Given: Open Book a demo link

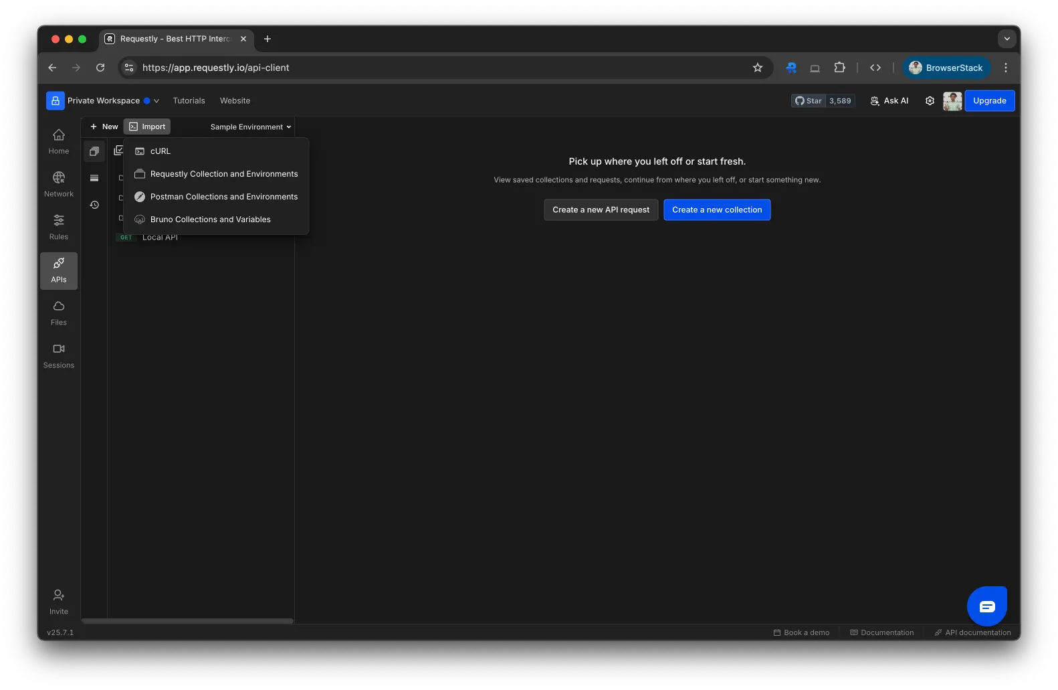Looking at the screenshot, I should [801, 632].
